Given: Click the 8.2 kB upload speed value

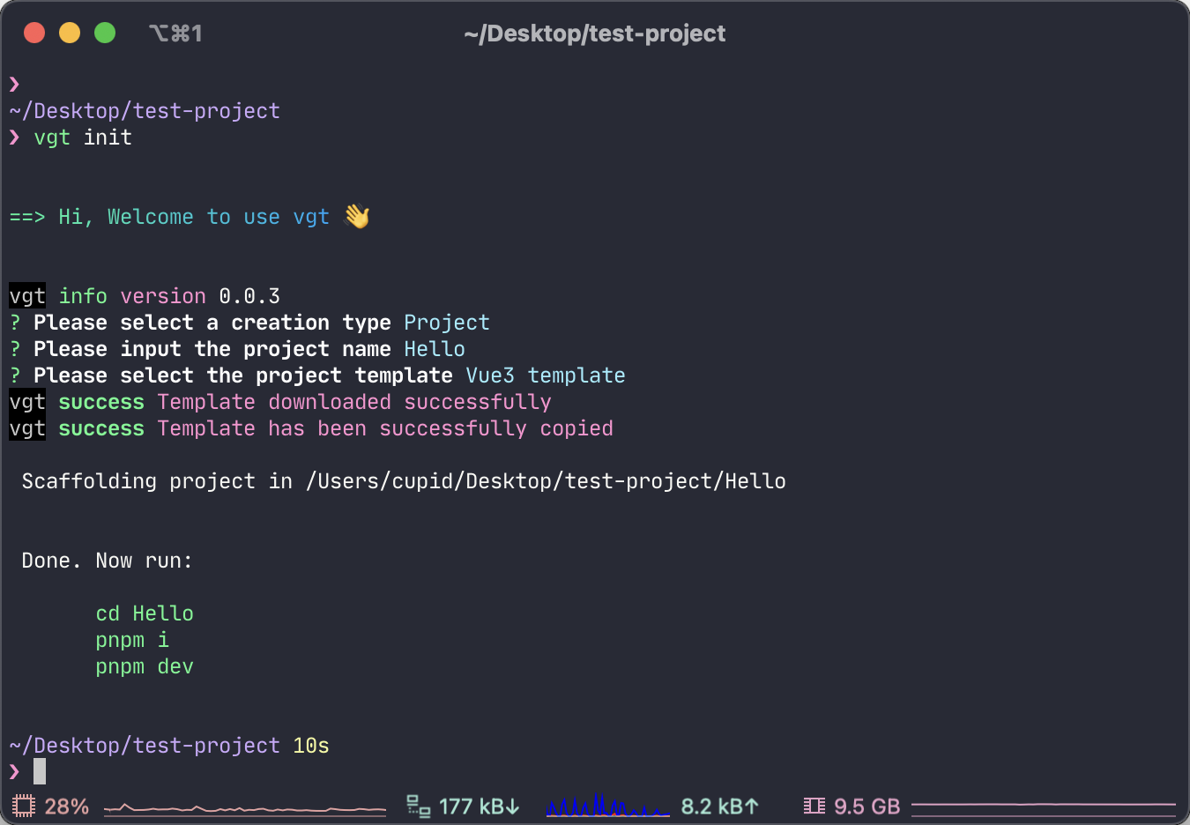Looking at the screenshot, I should [719, 806].
